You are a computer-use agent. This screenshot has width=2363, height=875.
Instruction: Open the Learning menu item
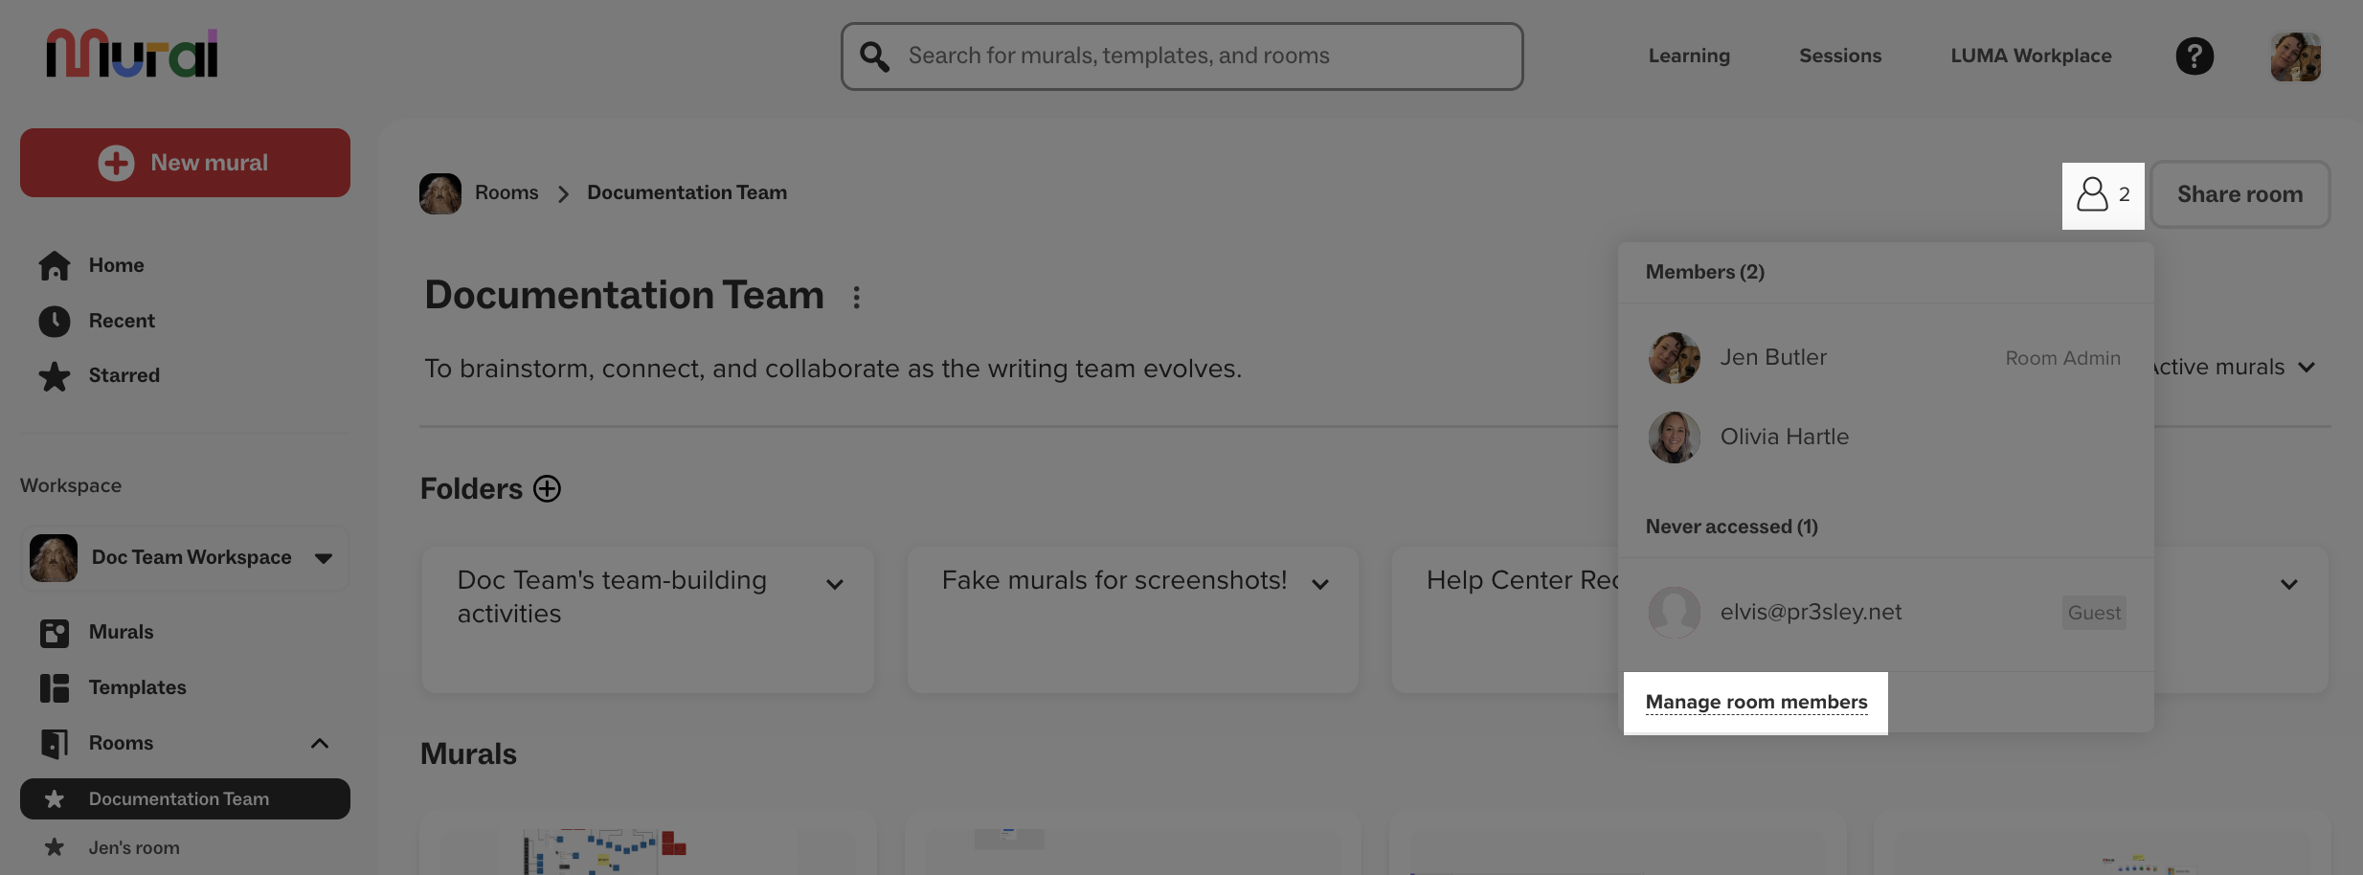(x=1689, y=56)
